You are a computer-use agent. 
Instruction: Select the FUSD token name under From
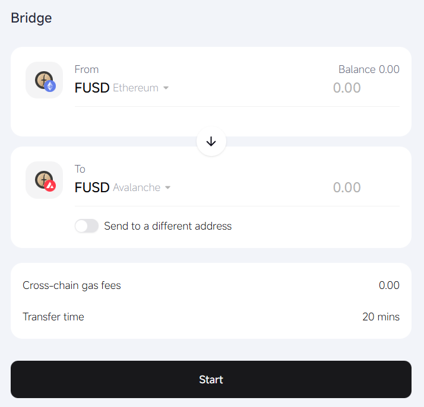[x=92, y=88]
